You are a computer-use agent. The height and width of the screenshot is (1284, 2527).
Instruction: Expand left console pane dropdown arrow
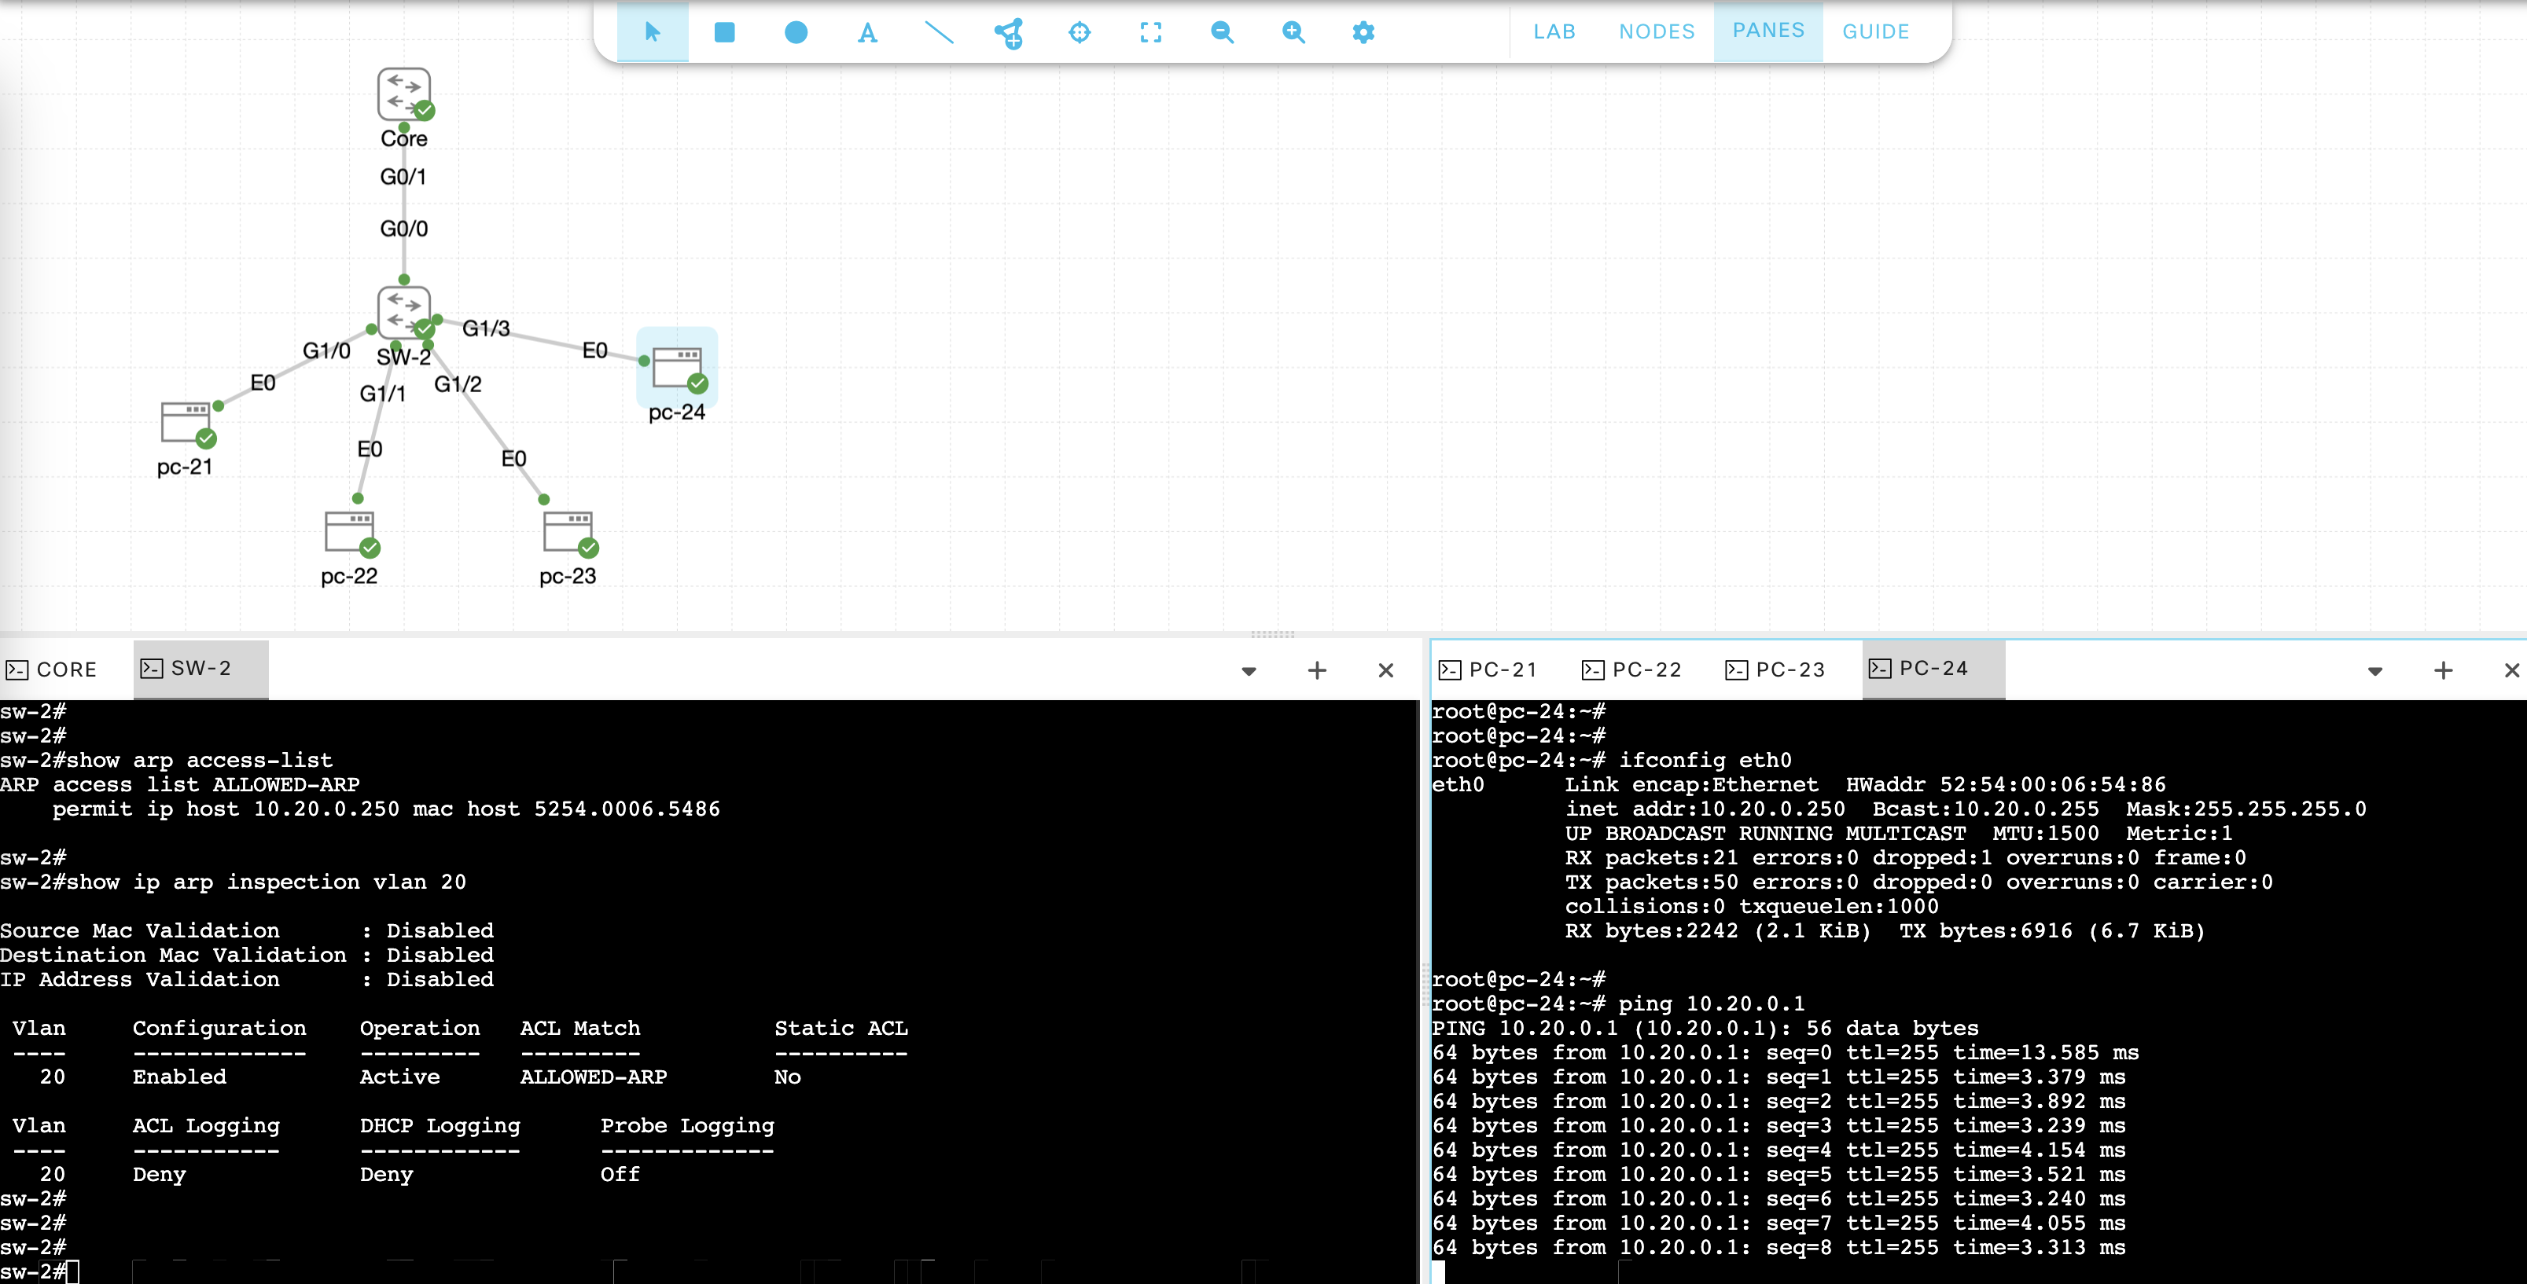[1249, 670]
